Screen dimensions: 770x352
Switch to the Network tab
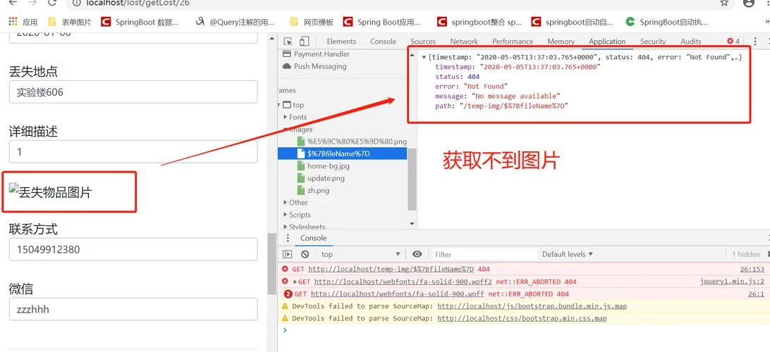pyautogui.click(x=464, y=41)
